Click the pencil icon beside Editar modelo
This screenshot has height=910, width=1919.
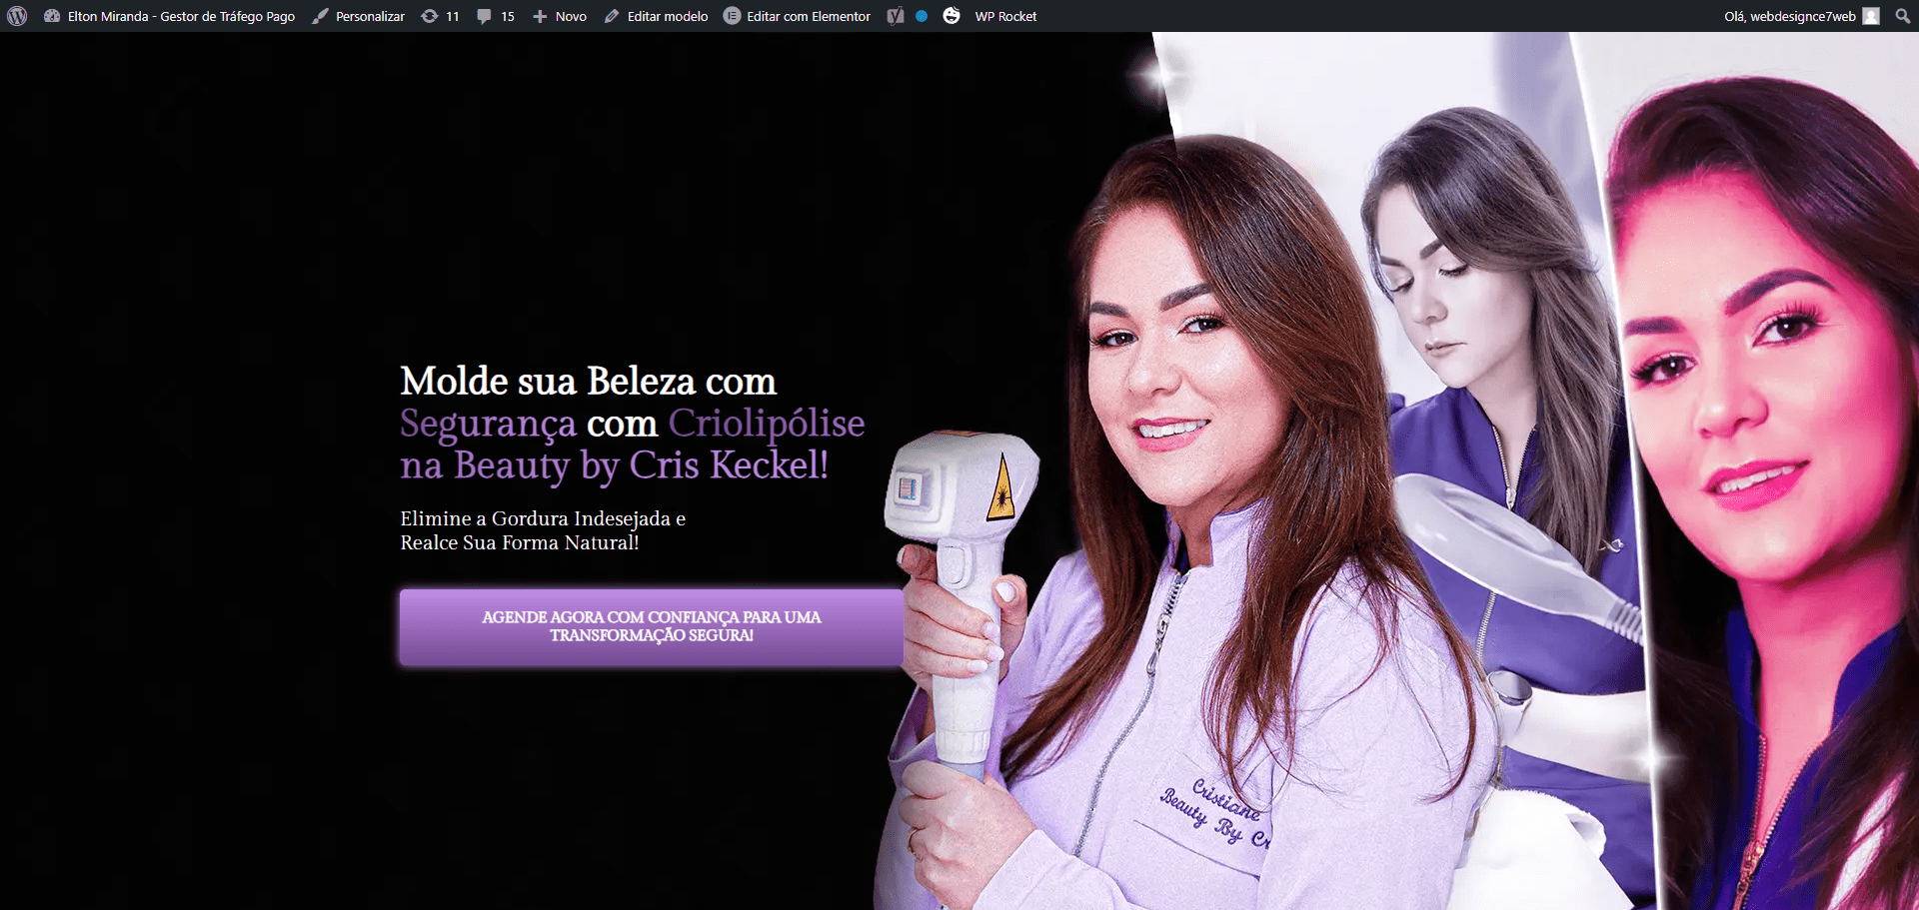click(612, 16)
